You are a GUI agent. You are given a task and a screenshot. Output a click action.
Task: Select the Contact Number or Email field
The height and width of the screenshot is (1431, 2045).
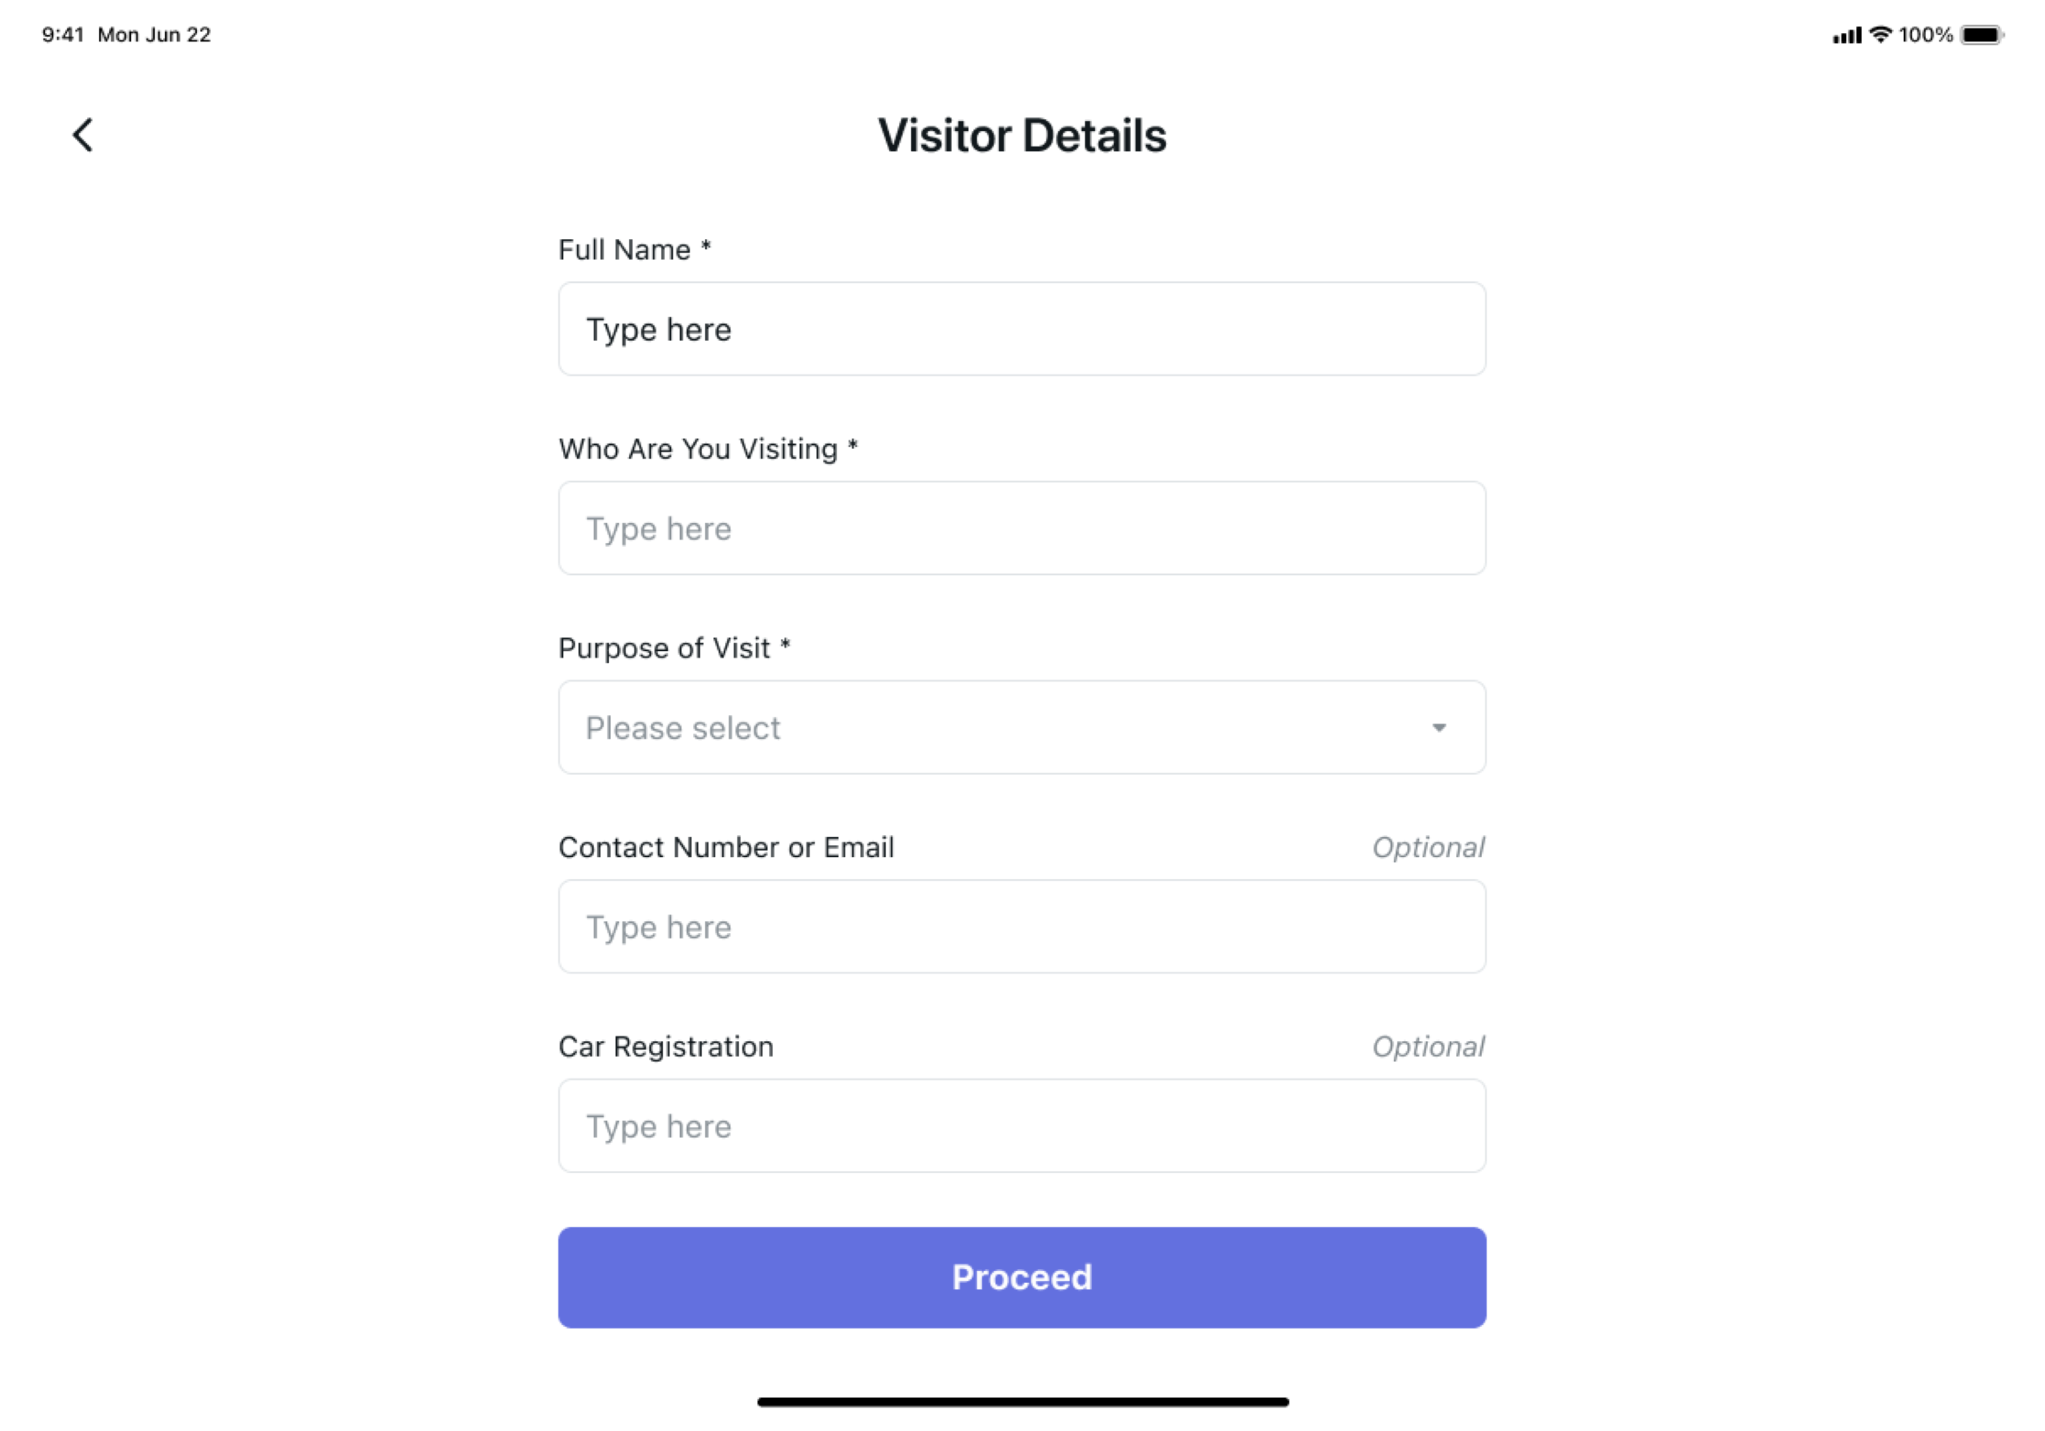tap(1022, 927)
